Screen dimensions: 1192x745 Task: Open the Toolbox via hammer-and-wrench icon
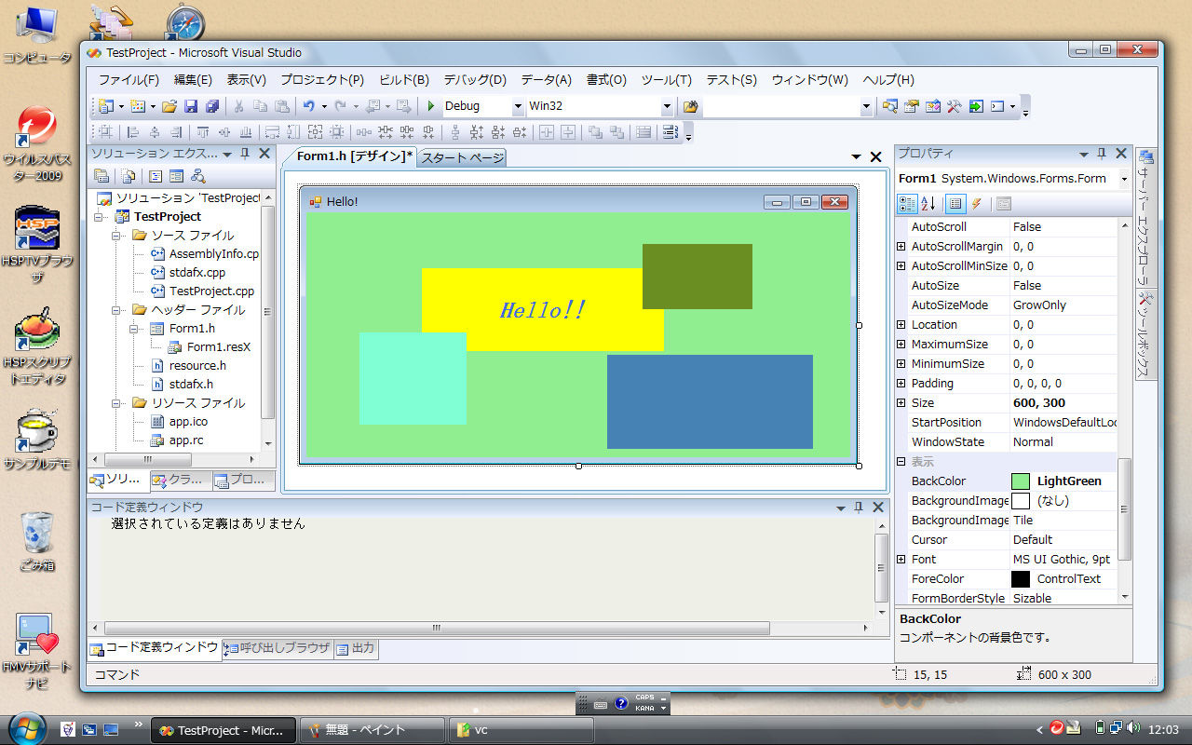tap(954, 106)
